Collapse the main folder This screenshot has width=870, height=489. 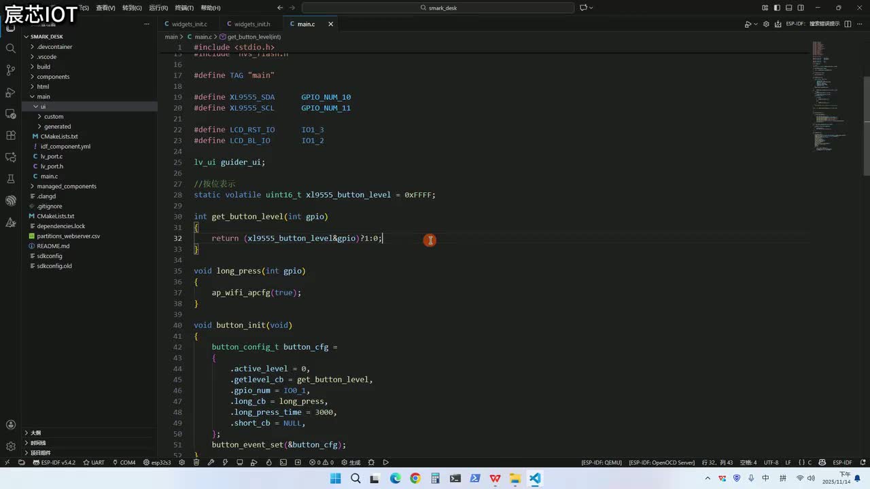click(90, 96)
